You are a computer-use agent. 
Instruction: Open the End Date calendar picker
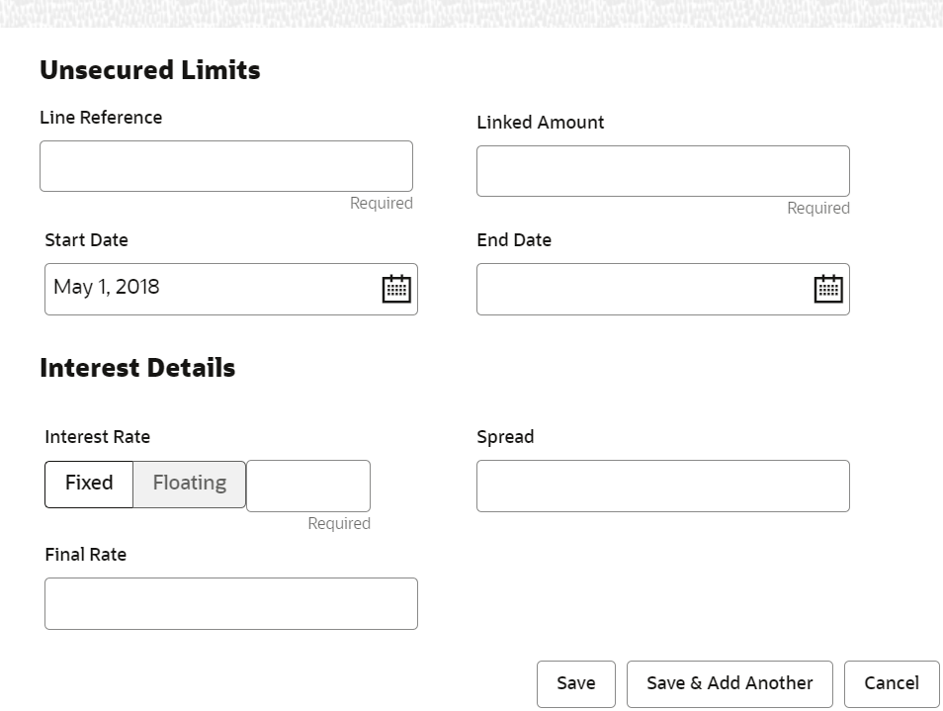(x=828, y=289)
